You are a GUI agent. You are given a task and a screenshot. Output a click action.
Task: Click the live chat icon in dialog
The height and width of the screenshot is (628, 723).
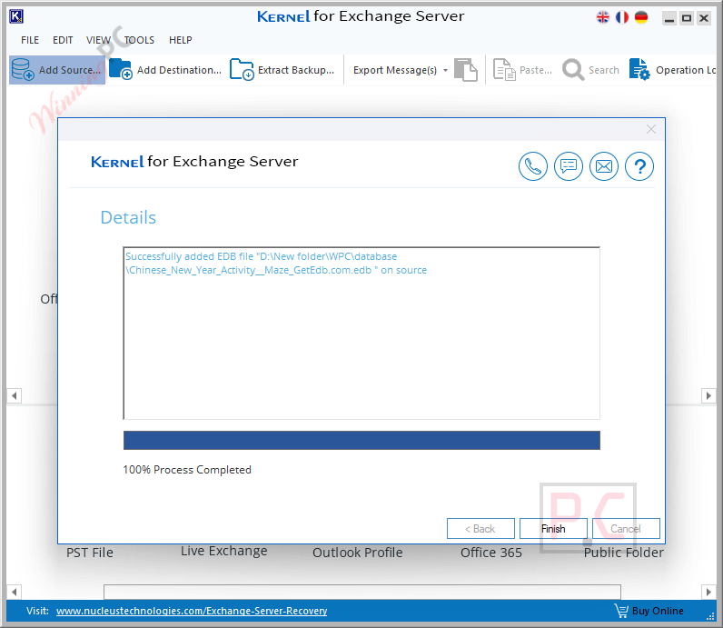point(569,166)
